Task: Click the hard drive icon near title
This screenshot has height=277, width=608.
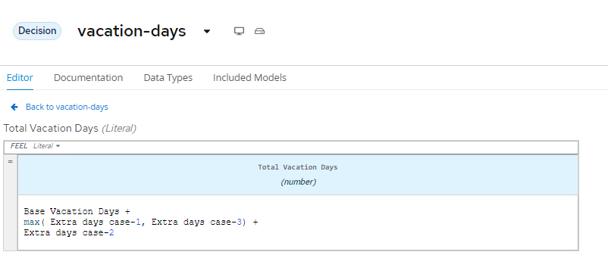Action: (259, 31)
